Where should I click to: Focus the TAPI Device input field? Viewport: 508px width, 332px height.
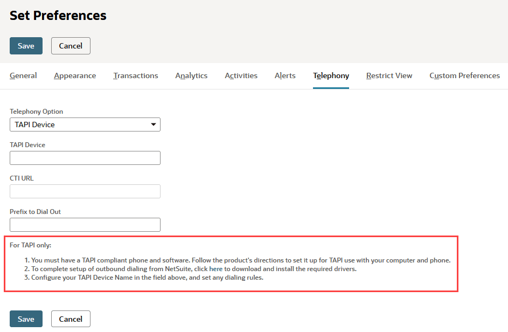coord(85,158)
